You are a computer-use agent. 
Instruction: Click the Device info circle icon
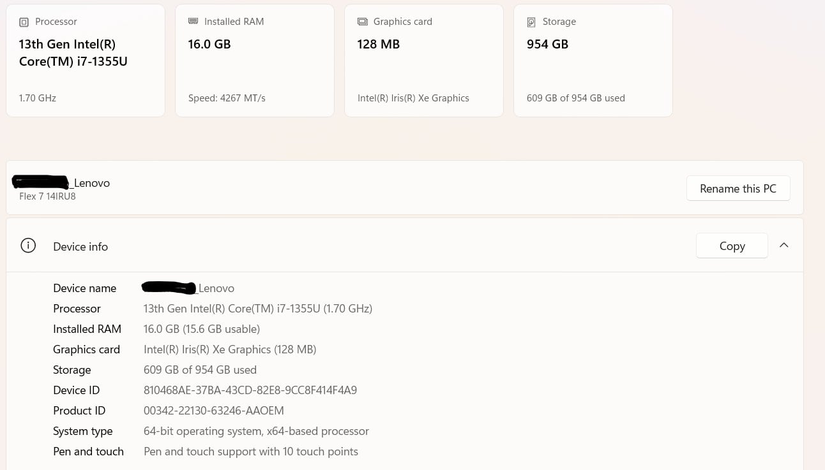click(28, 246)
